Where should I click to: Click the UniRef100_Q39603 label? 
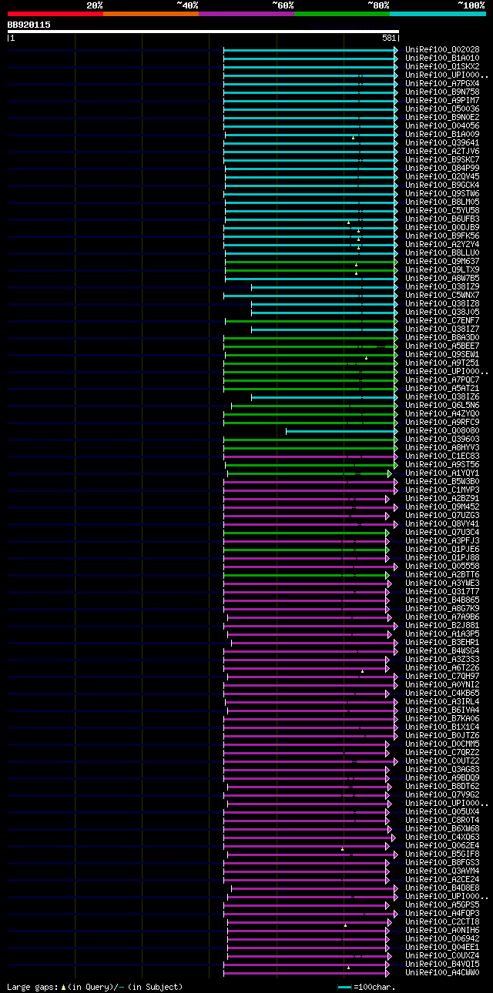pyautogui.click(x=442, y=439)
